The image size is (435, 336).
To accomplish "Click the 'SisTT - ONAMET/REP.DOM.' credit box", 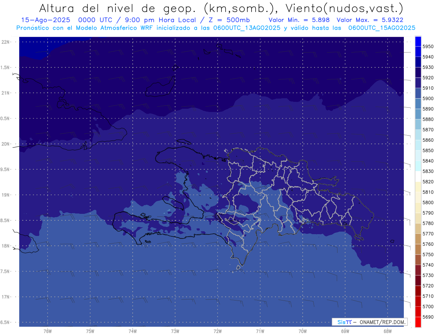I will [x=369, y=322].
